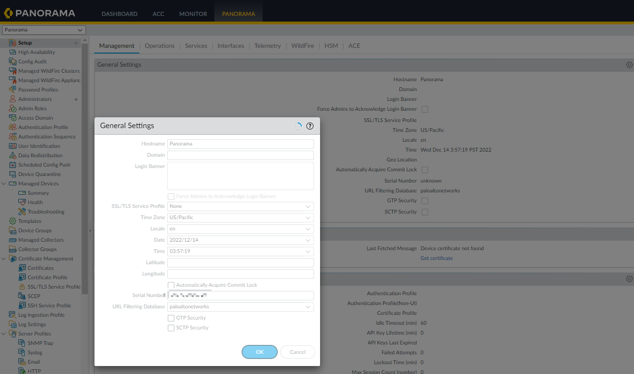
Task: Click the Hostname input field
Action: [241, 144]
